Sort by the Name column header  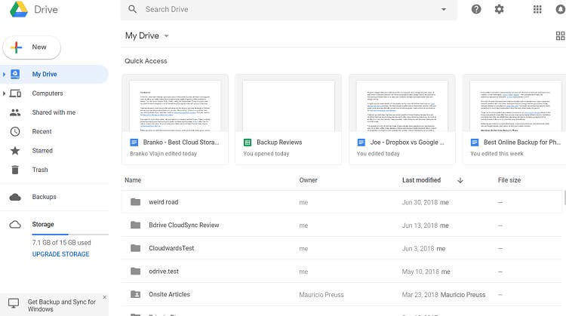click(x=133, y=180)
